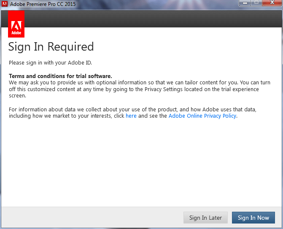Minimize the Adobe Premiere Pro window

(245, 3)
